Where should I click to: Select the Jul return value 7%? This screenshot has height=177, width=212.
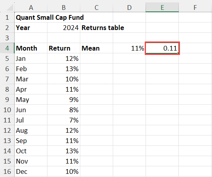64,120
